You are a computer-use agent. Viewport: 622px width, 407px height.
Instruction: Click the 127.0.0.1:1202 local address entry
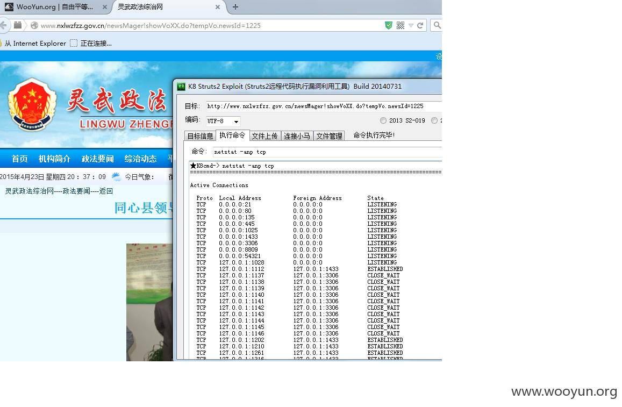pyautogui.click(x=241, y=340)
